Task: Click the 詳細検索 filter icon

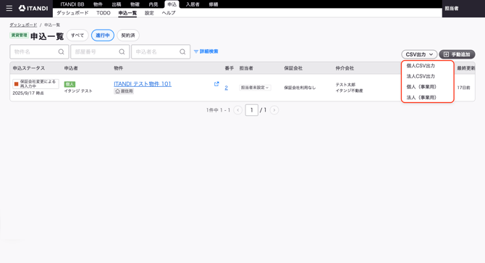Action: click(195, 51)
